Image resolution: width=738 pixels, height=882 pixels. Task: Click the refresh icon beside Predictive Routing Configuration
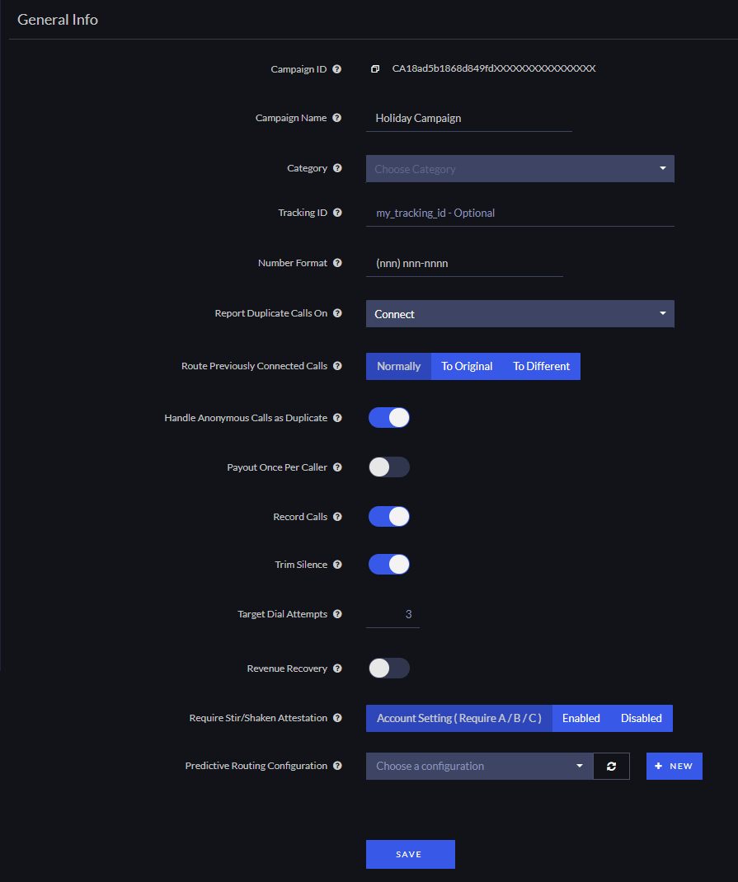click(611, 766)
